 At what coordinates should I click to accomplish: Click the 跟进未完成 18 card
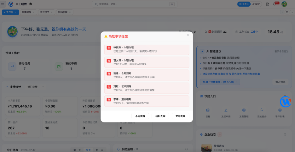tap(60, 128)
